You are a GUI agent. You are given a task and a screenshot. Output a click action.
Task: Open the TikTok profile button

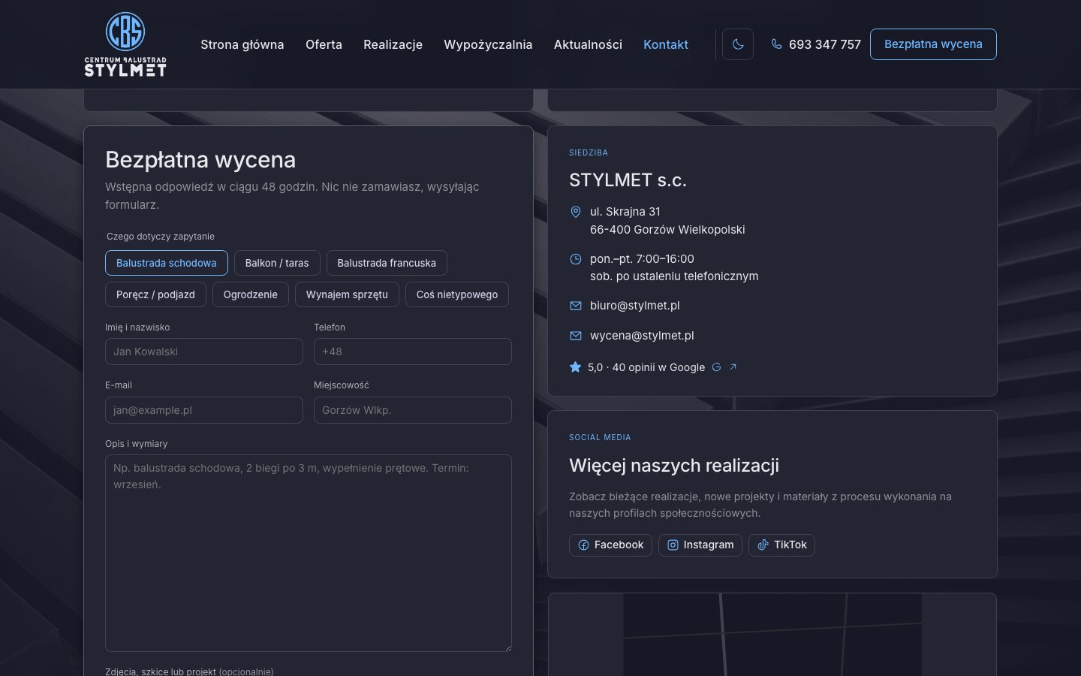click(x=781, y=545)
